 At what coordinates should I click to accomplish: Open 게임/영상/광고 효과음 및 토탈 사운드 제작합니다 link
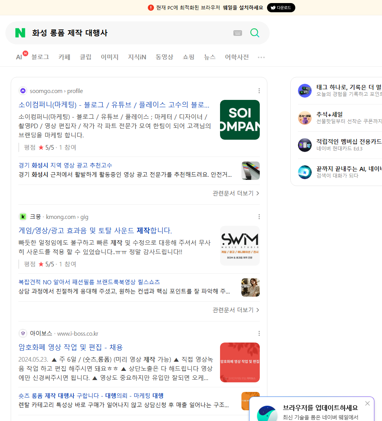point(95,230)
